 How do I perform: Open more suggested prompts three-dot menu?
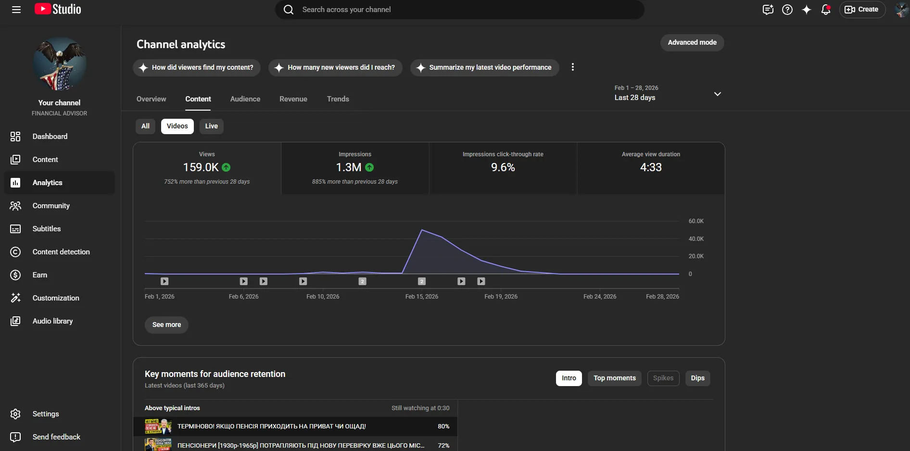click(x=572, y=67)
